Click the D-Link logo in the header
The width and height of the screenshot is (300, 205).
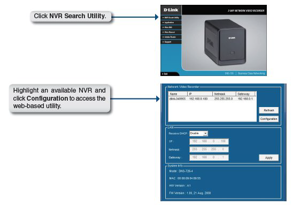[171, 10]
